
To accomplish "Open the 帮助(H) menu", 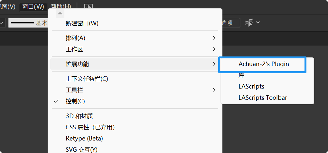I will (x=61, y=6).
